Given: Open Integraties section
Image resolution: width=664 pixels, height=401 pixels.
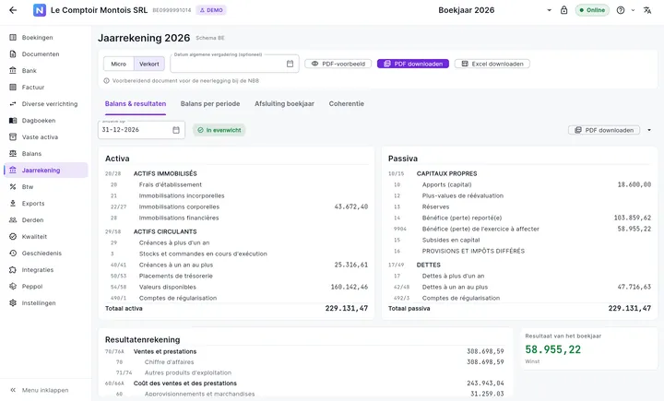Looking at the screenshot, I should (x=46, y=270).
